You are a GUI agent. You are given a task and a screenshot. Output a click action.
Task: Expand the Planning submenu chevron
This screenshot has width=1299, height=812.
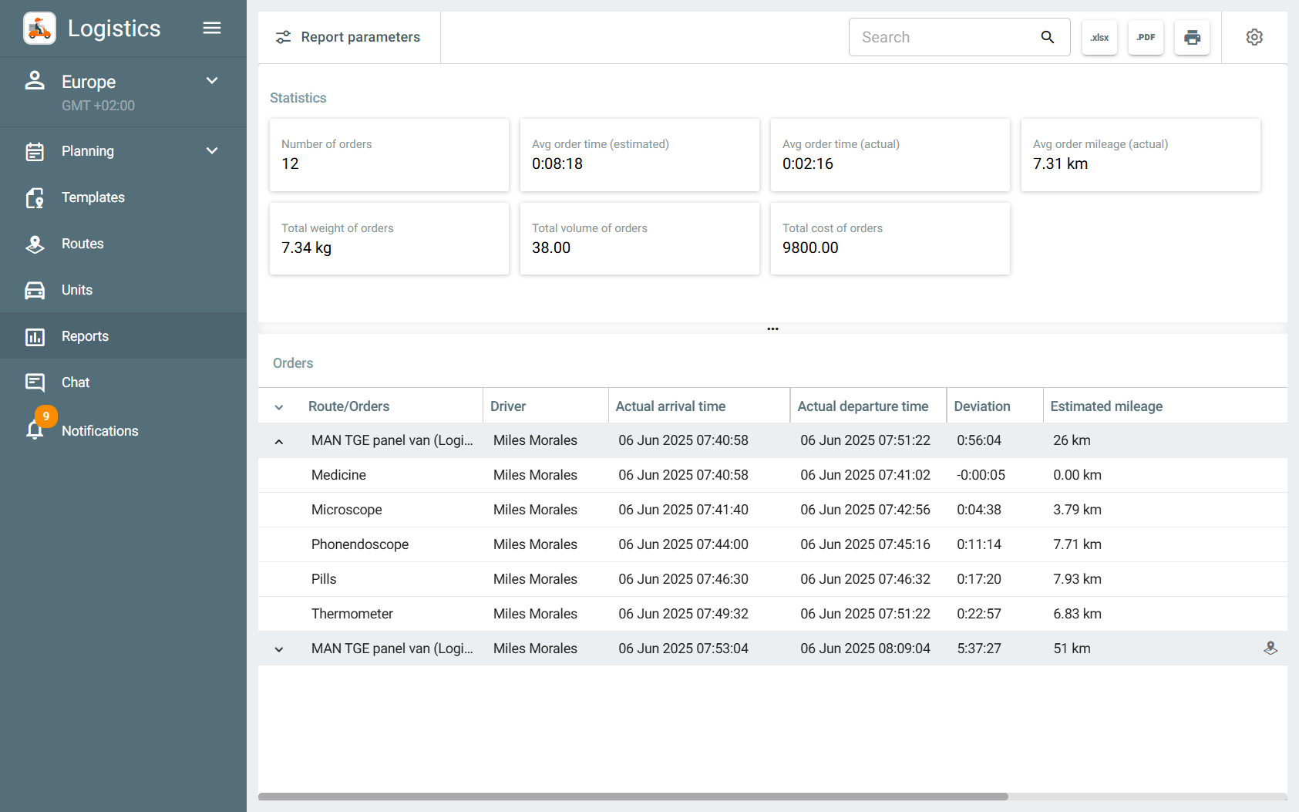(212, 151)
